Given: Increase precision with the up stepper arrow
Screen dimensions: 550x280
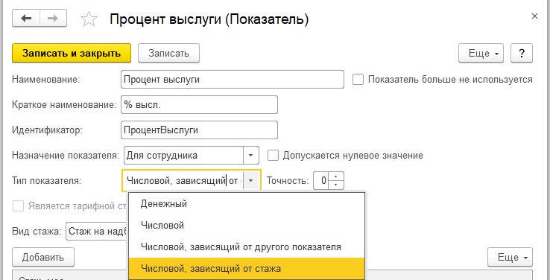Looking at the screenshot, I should coord(336,176).
